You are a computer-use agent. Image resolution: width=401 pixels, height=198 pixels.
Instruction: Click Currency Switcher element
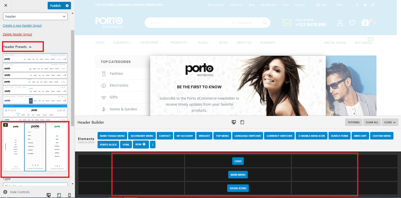coord(279,136)
